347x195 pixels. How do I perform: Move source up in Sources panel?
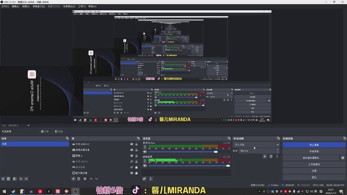click(91, 179)
